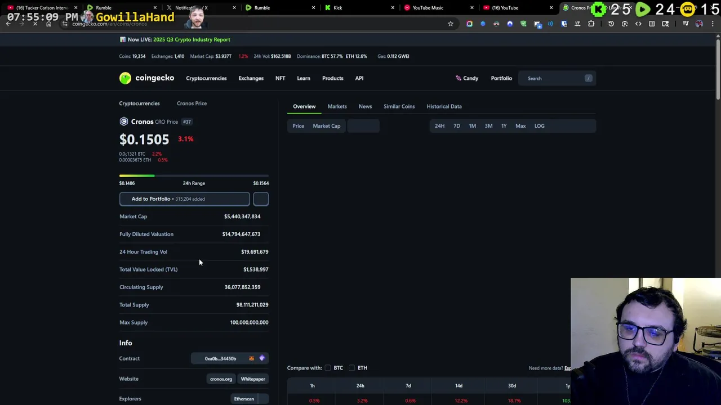721x405 pixels.
Task: Show the Price chart
Action: coord(298,126)
